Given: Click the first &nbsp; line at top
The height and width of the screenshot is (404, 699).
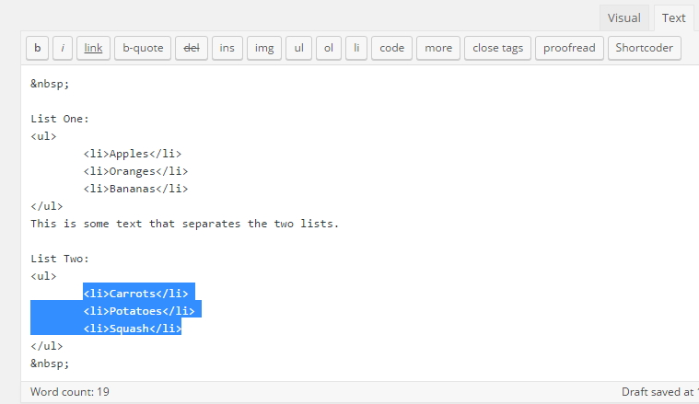Looking at the screenshot, I should point(50,84).
